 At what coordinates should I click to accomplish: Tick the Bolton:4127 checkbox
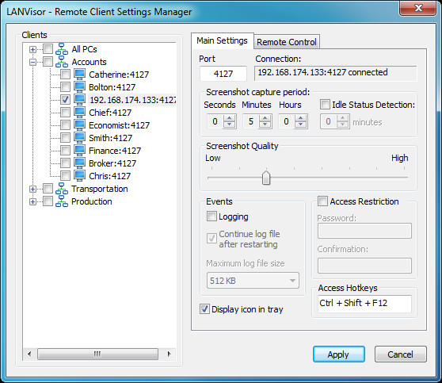click(x=65, y=87)
